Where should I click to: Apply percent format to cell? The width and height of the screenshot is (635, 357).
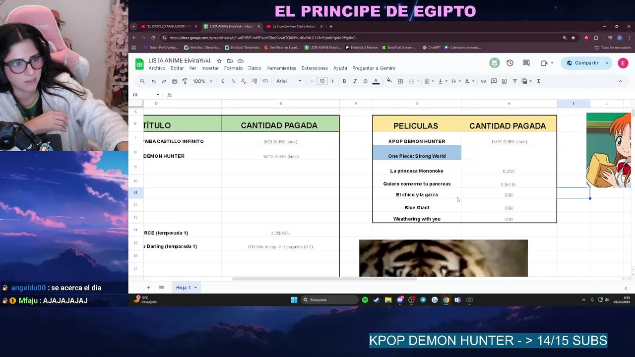(233, 81)
